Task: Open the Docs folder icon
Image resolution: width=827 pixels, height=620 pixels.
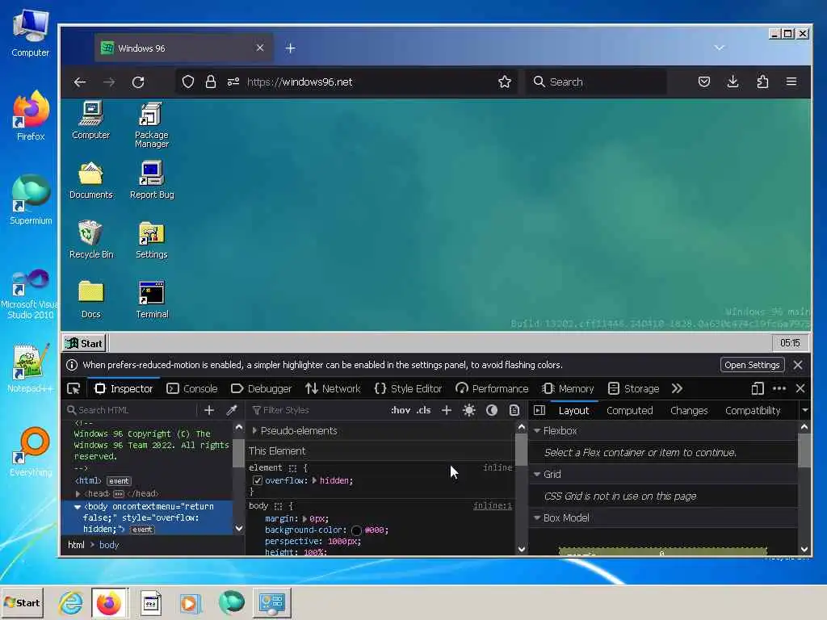Action: coord(90,300)
